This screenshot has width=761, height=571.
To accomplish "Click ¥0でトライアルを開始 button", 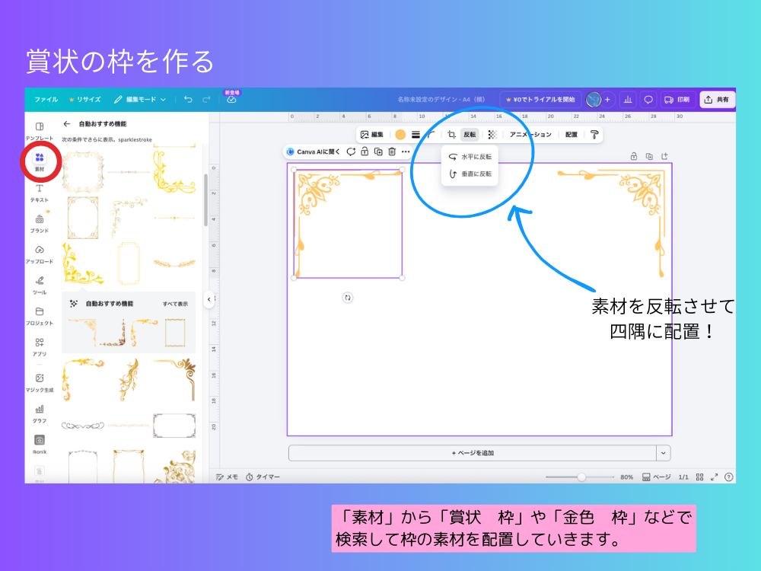I will (x=540, y=100).
